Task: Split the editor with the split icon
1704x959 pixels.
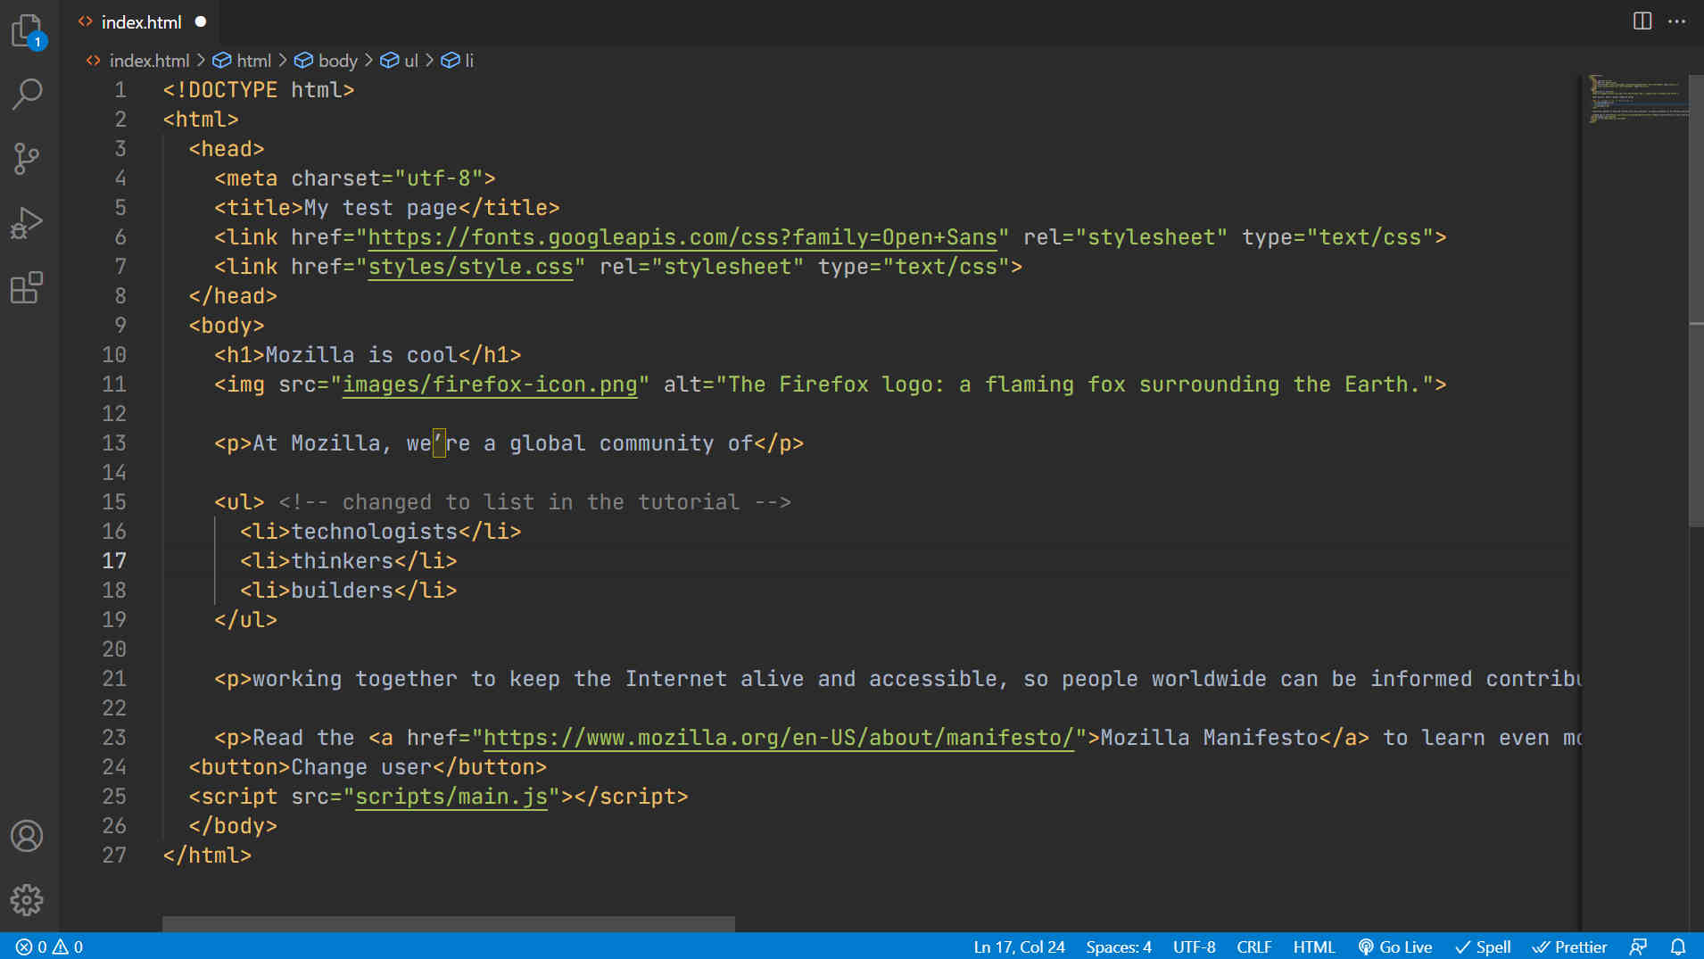Action: [x=1641, y=21]
